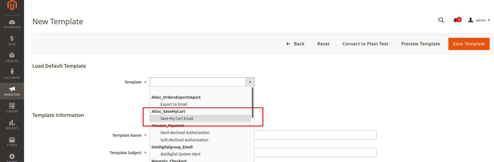Viewport: 494px width, 162px height.
Task: Open the Reports sidebar menu
Action: tap(12, 125)
